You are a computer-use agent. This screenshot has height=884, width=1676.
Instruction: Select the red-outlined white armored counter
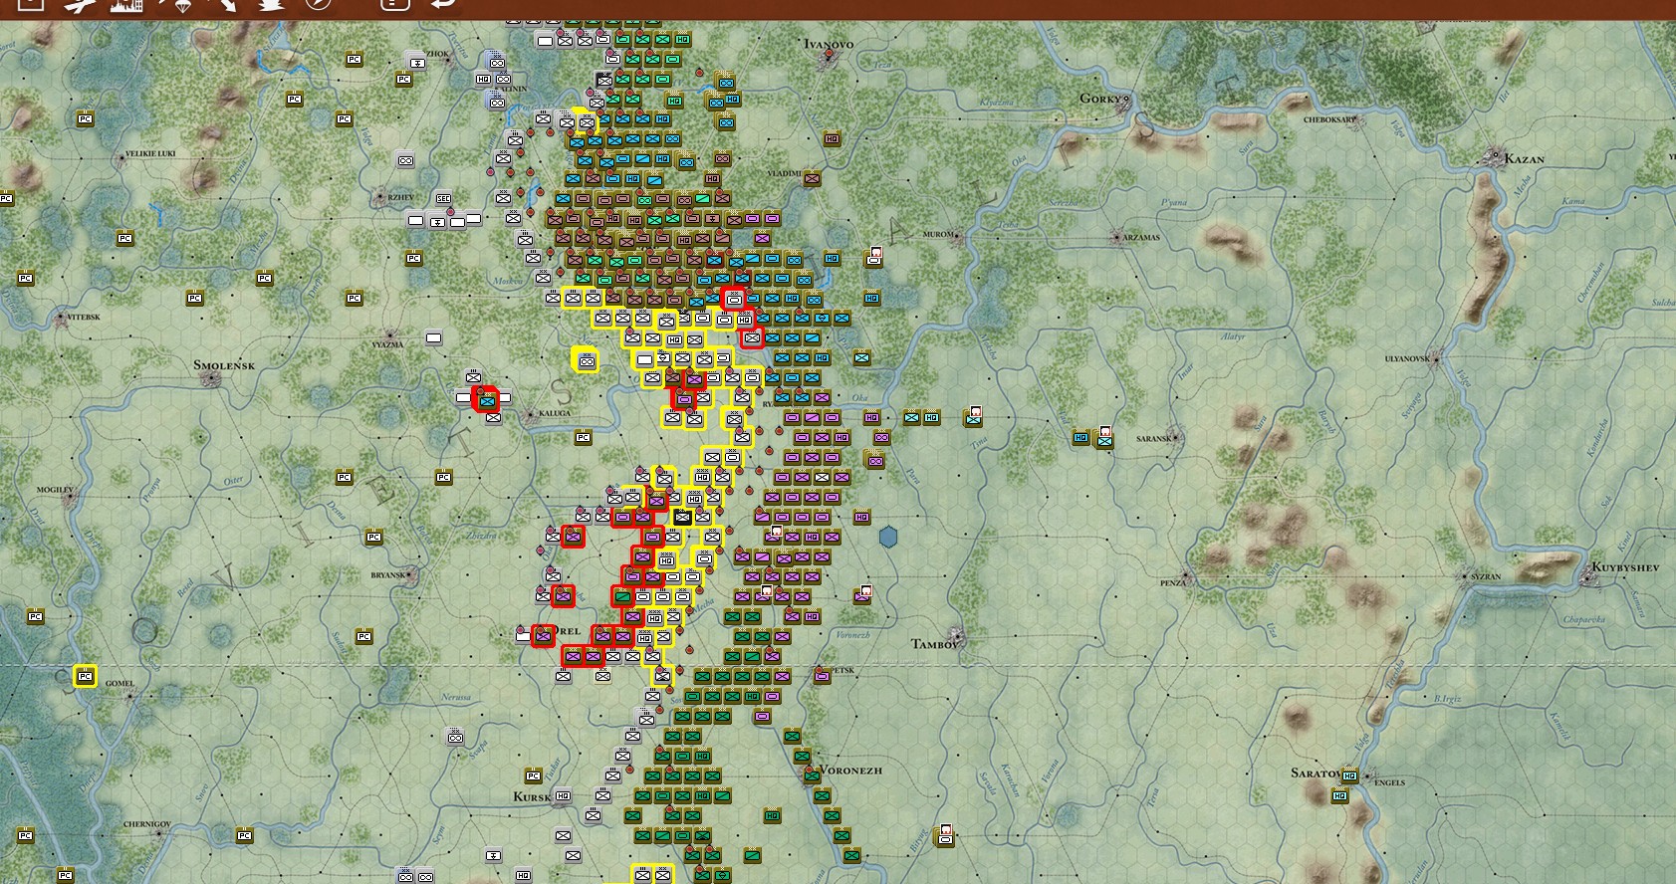(x=734, y=299)
